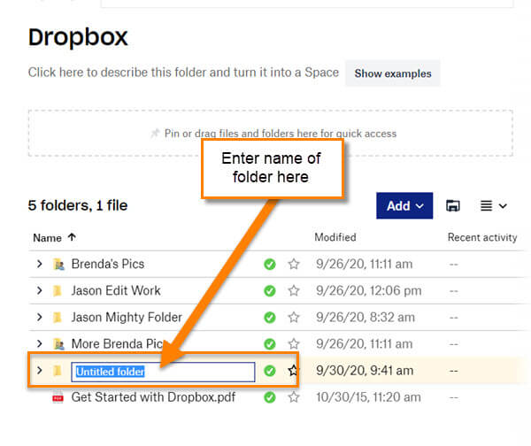Click the Show examples button

(393, 73)
